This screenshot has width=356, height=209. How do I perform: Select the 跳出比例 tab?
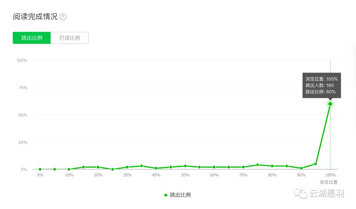pos(32,38)
